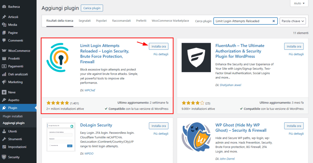313x163 pixels.
Task: Open the John Darrel author link
Action: (227, 159)
